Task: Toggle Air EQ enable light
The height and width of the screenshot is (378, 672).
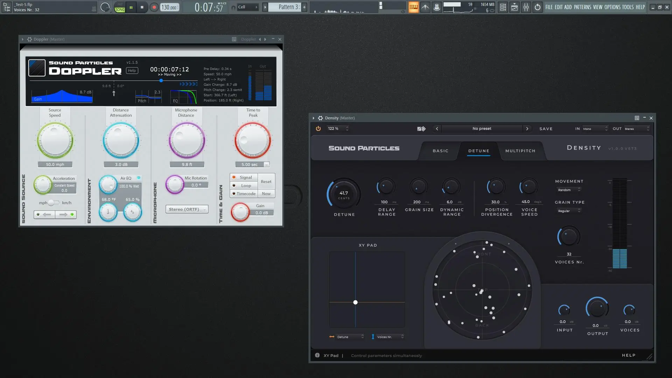Action: 139,178
